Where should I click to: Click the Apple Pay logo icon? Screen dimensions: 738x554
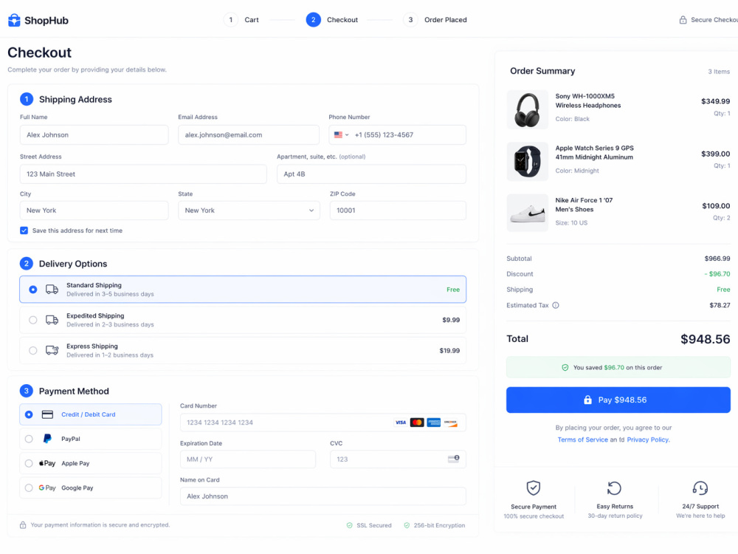coord(47,463)
